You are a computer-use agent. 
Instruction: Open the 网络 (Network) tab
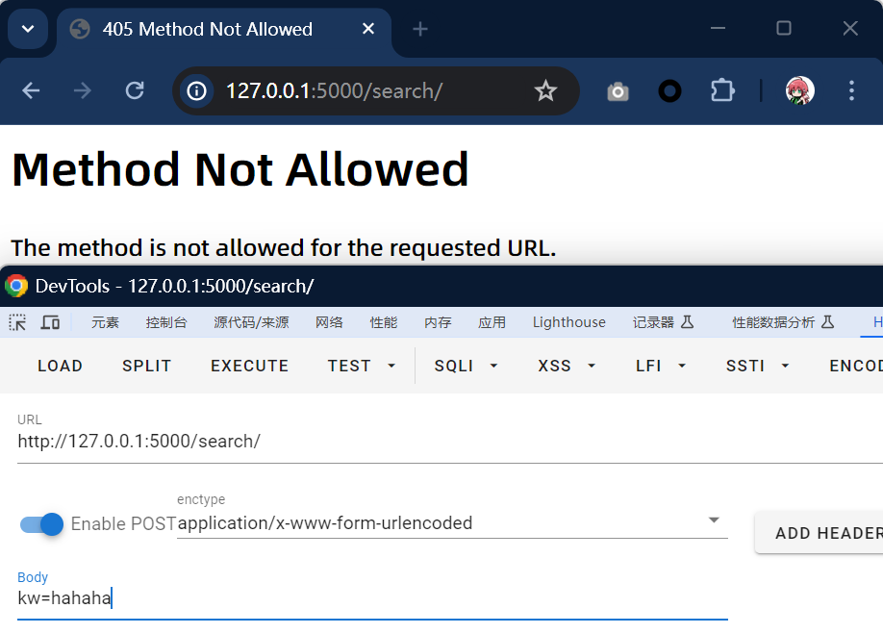click(329, 322)
